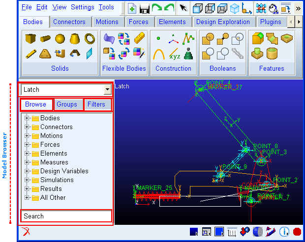Viewport: 305px width, 242px height.
Task: Pick the Torus solid icon
Action: 90,38
